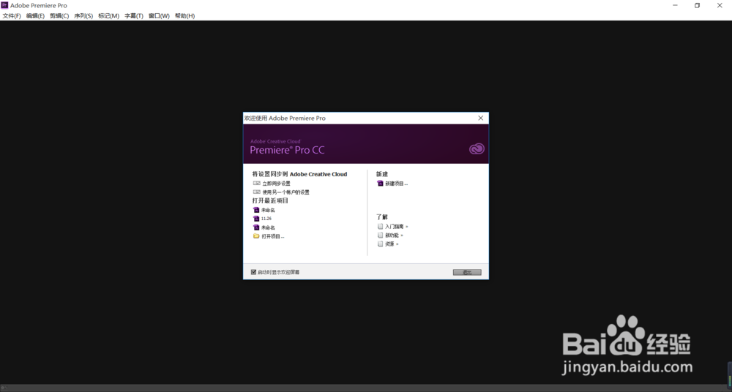Open the 序列(S) menu
Viewport: 732px width, 392px height.
point(83,16)
